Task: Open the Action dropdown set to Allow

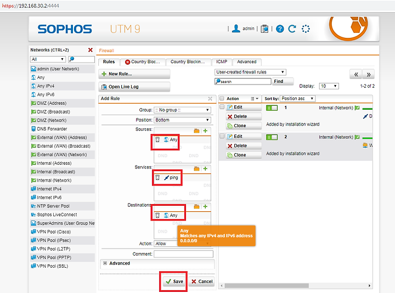Action: point(182,244)
